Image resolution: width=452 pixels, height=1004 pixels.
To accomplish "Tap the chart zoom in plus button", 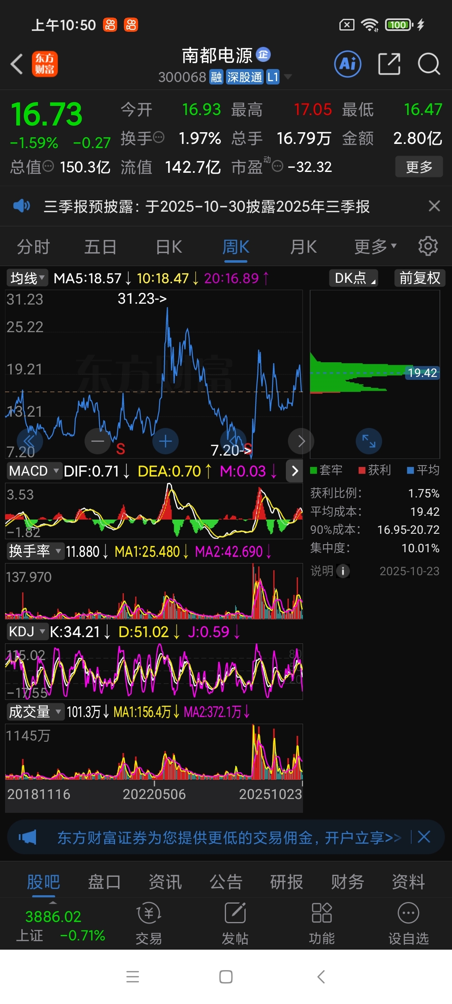I will [165, 441].
